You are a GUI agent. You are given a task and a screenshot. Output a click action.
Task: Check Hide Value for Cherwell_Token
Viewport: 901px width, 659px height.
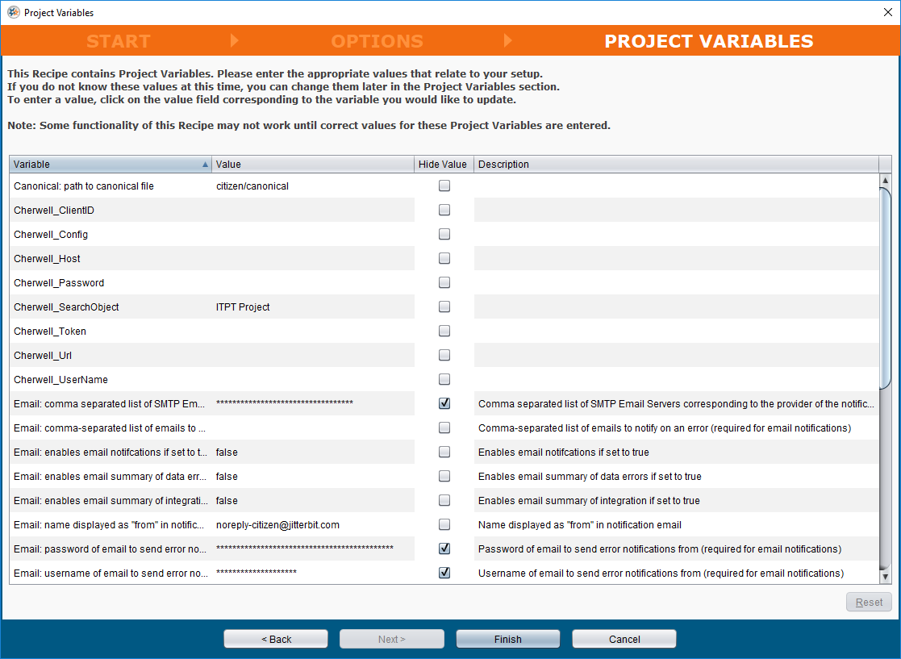[444, 332]
